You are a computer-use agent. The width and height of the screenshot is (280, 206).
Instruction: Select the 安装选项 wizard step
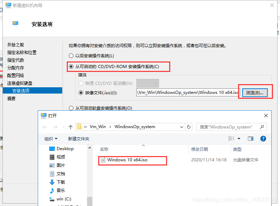[x=33, y=90]
